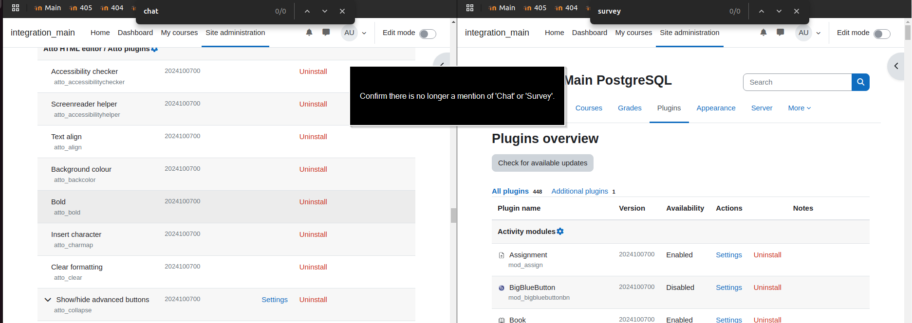This screenshot has width=912, height=323.
Task: Uninstall the Accessibility checker plugin
Action: (x=313, y=72)
